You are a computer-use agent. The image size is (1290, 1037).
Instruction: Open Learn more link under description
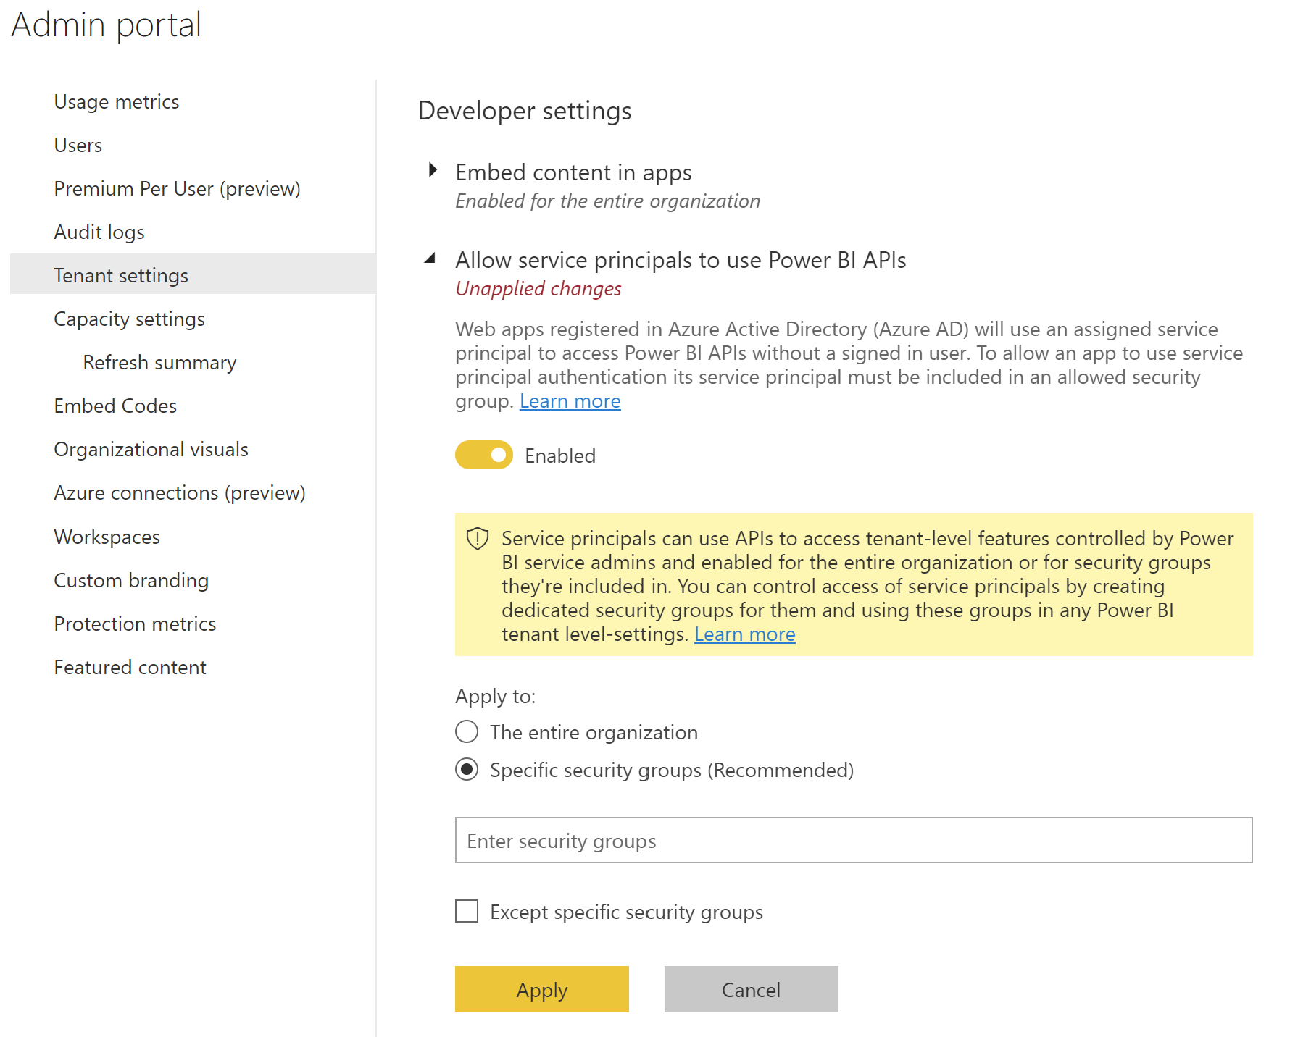coord(570,401)
